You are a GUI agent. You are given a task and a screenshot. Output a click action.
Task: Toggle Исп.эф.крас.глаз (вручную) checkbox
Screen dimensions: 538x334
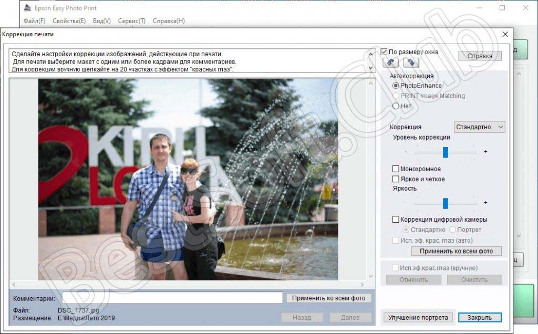click(395, 268)
